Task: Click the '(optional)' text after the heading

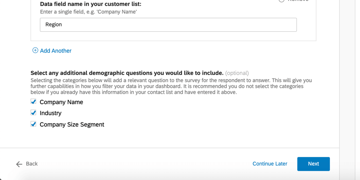Action: point(237,73)
